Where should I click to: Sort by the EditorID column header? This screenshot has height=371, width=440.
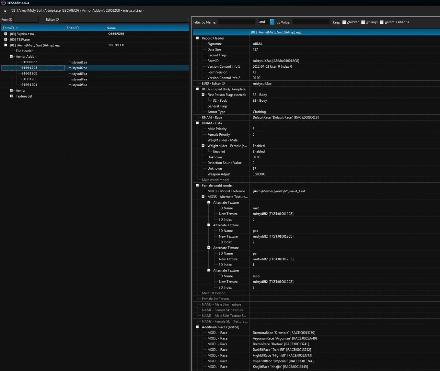[85, 28]
